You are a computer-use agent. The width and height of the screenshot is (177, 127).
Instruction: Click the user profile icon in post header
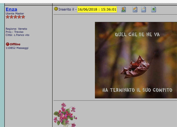(x=124, y=9)
